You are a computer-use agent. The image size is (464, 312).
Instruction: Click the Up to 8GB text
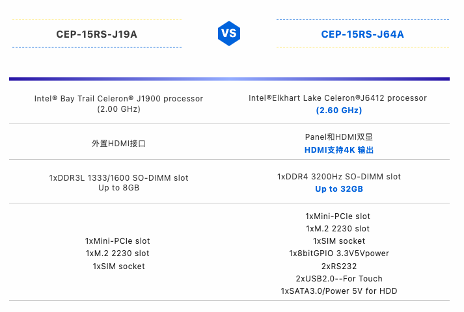(118, 188)
